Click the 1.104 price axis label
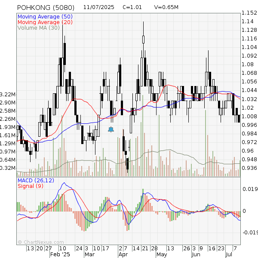The height and width of the screenshot is (258, 258). [x=249, y=47]
